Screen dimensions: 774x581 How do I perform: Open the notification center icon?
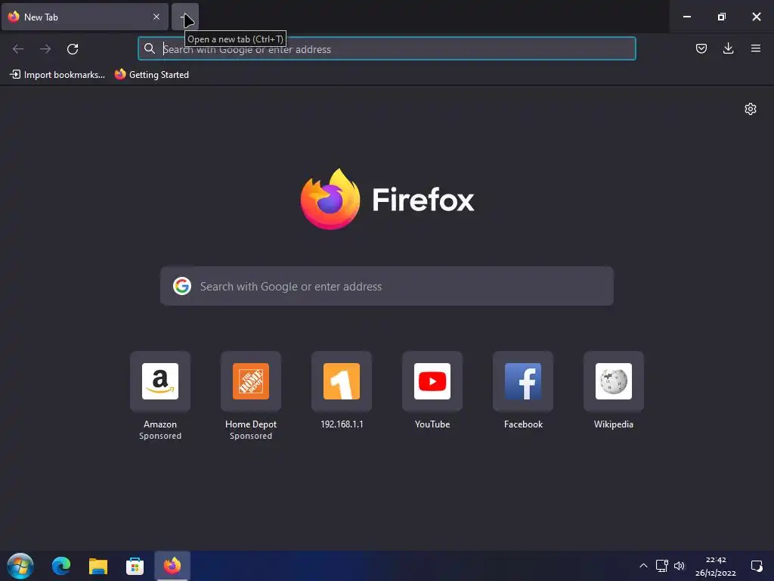[x=756, y=566]
